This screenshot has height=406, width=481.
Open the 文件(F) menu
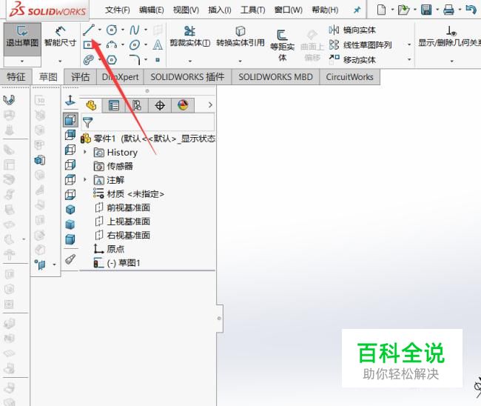[x=118, y=10]
